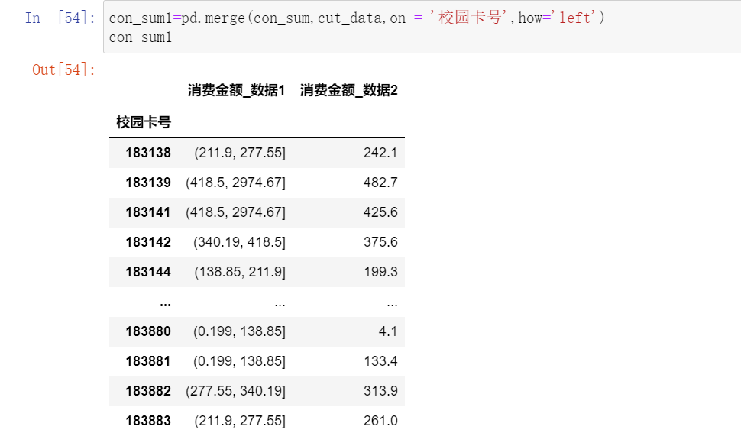Click value 313.9

pyautogui.click(x=380, y=391)
